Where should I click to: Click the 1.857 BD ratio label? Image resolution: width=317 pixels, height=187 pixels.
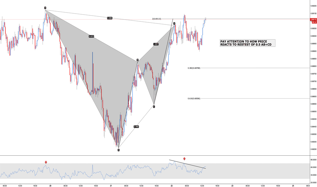(156, 44)
